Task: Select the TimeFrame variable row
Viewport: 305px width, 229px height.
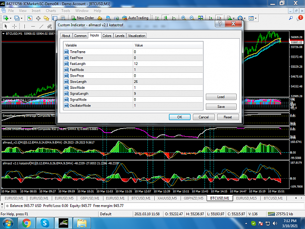Action: click(133, 52)
